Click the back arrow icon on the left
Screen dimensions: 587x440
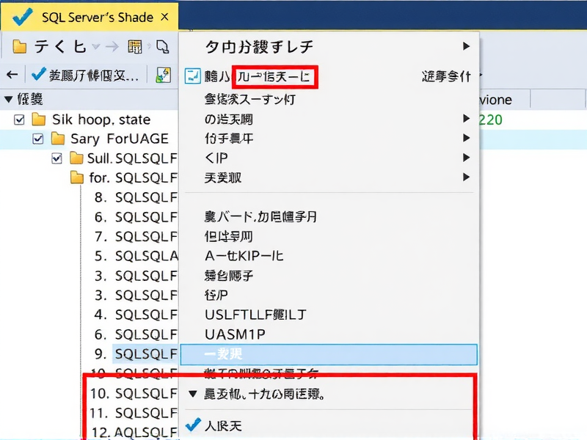coord(12,75)
